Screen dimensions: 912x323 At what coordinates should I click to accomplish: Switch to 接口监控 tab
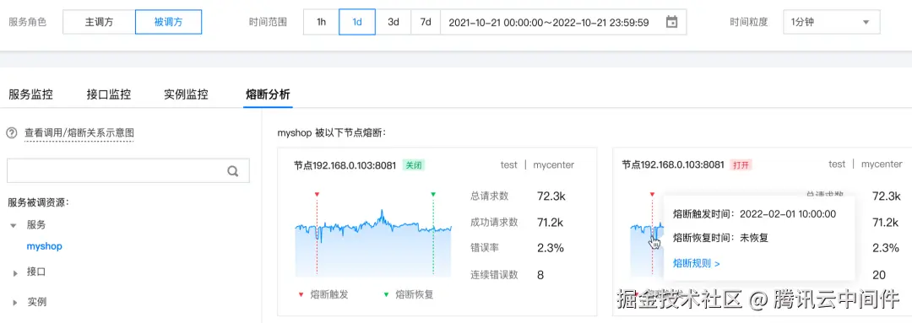108,94
